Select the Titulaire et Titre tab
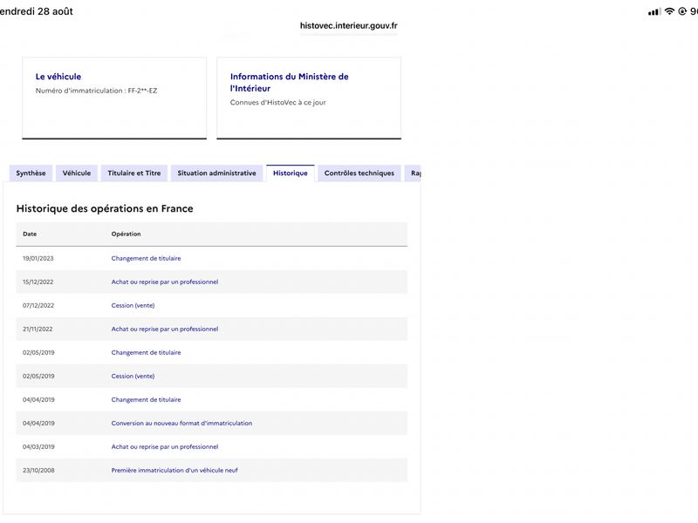The width and height of the screenshot is (698, 523). pyautogui.click(x=134, y=173)
